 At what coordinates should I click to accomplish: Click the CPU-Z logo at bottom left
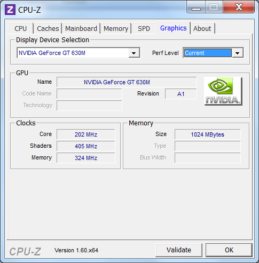click(25, 251)
